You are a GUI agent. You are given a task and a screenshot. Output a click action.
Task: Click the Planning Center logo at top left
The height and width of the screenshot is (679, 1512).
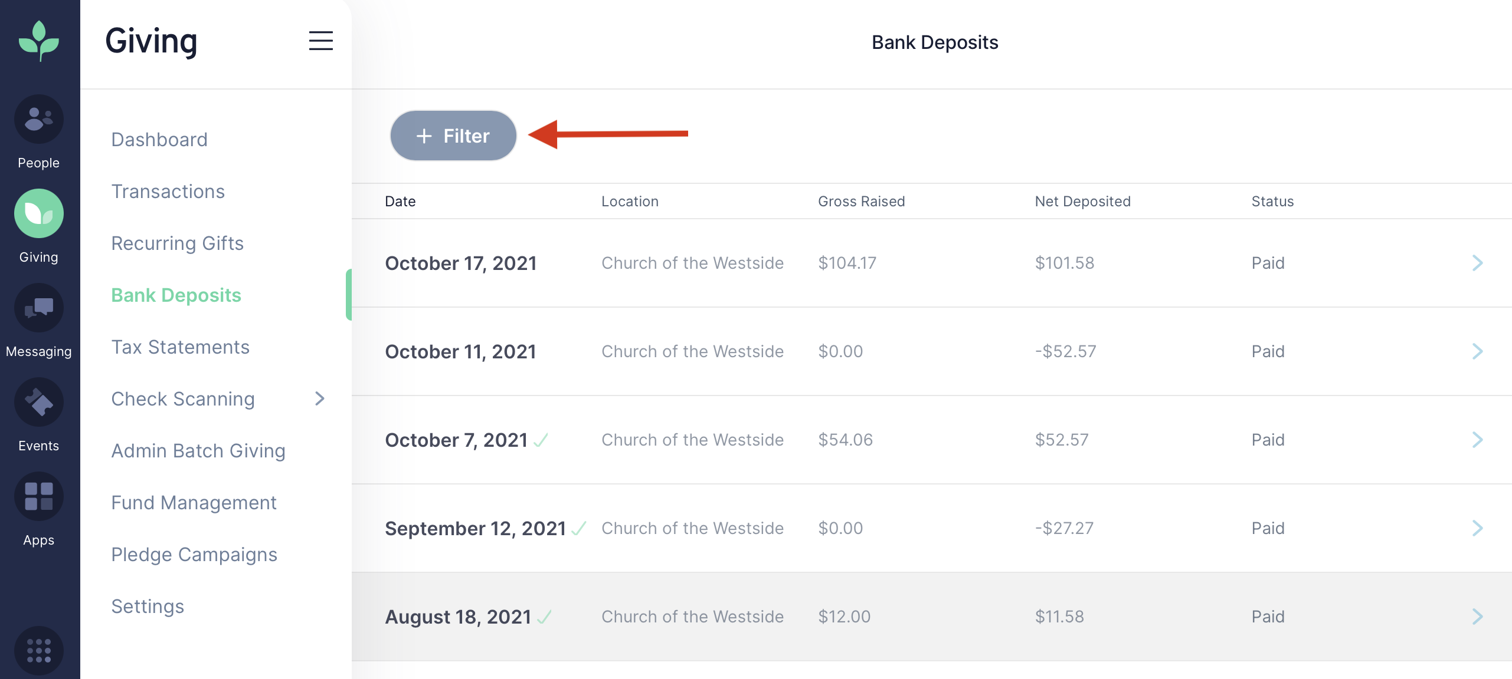(38, 40)
